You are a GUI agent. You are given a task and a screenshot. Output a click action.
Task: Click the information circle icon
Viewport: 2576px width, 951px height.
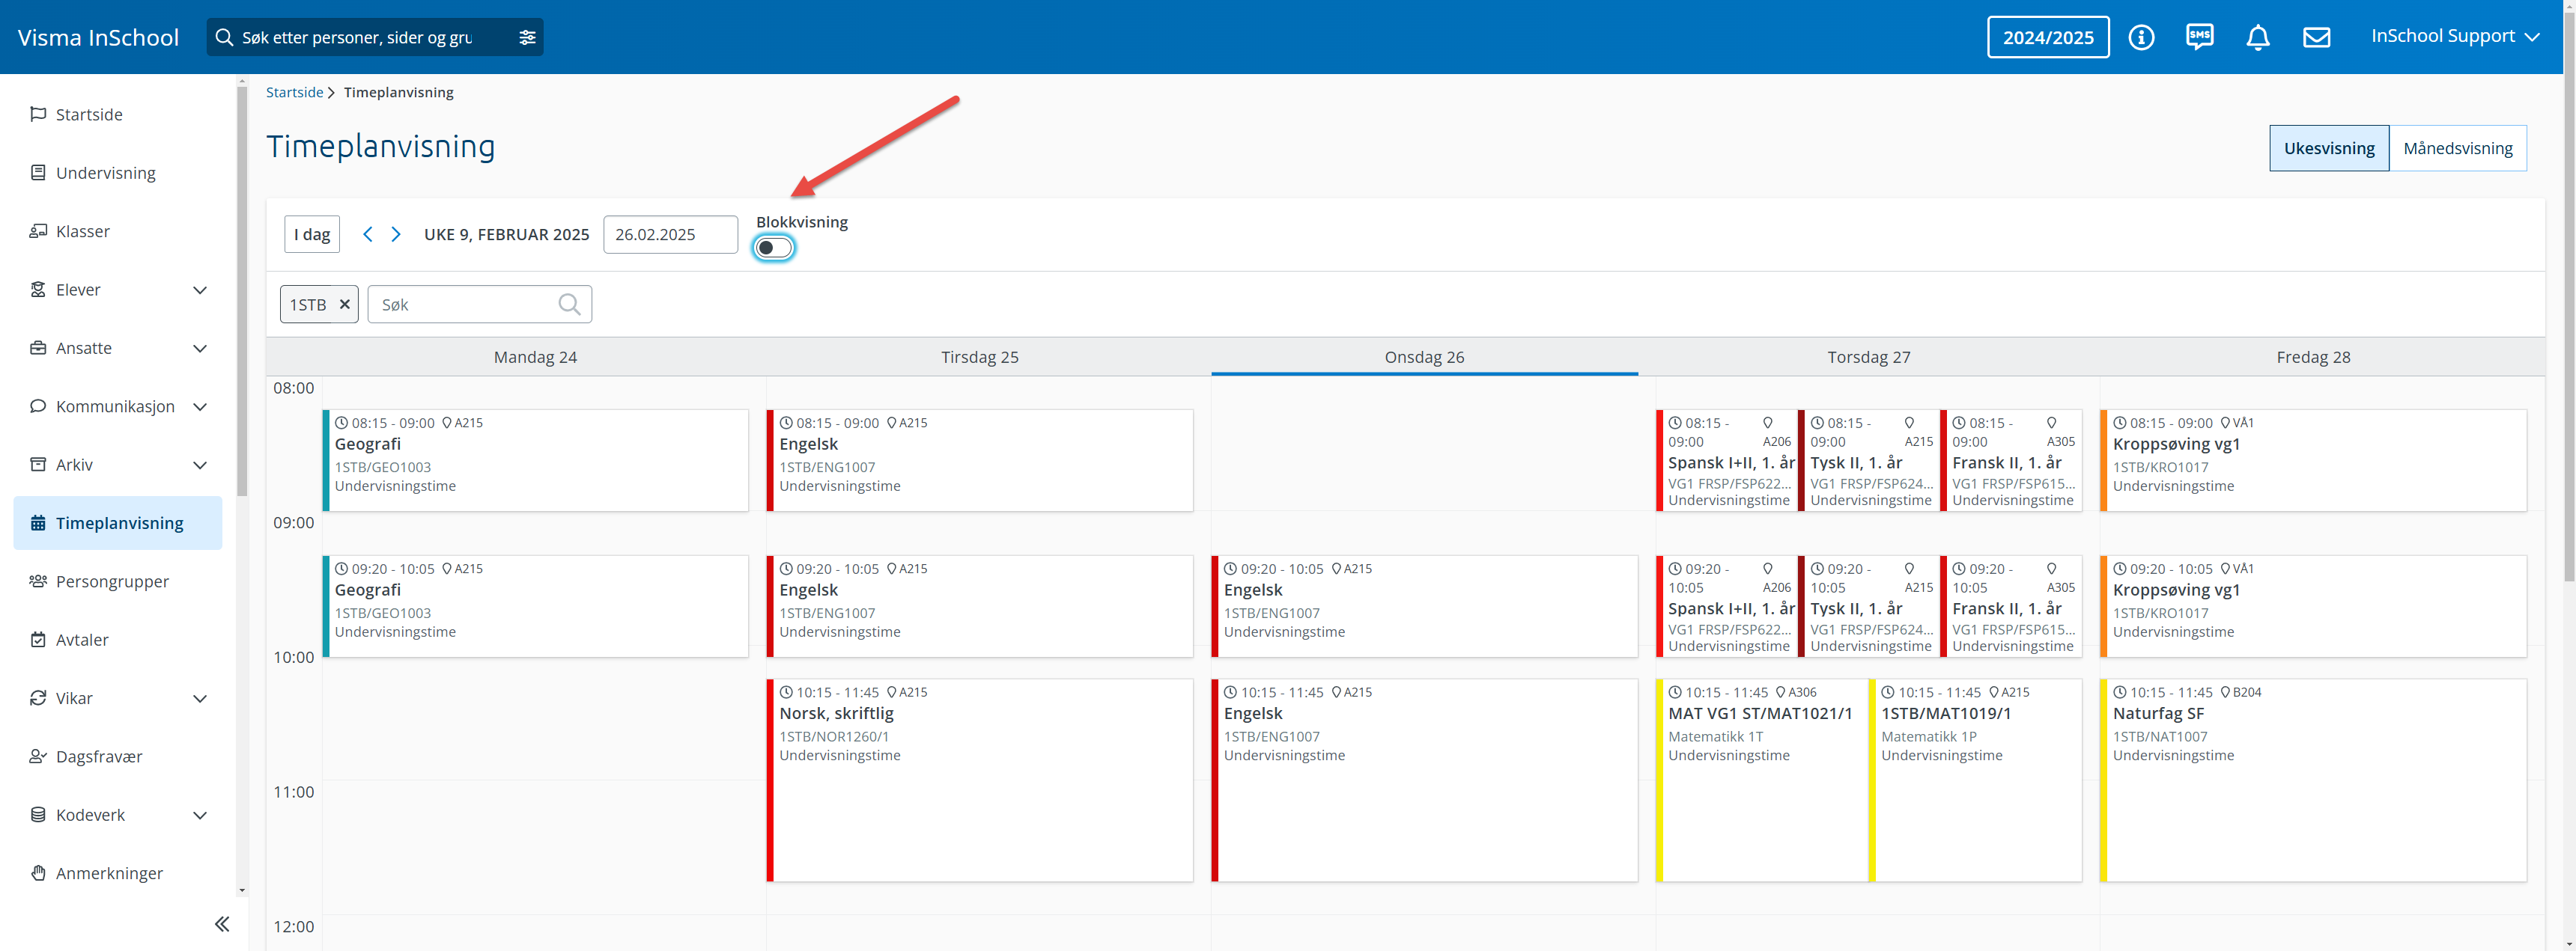coord(2141,37)
